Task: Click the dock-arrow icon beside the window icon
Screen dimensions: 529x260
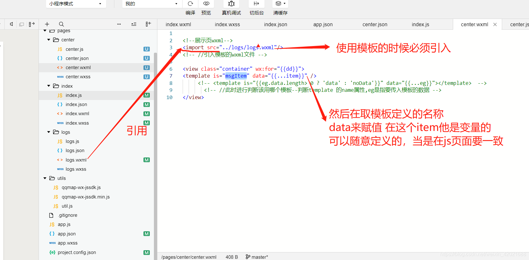Action: (32, 24)
